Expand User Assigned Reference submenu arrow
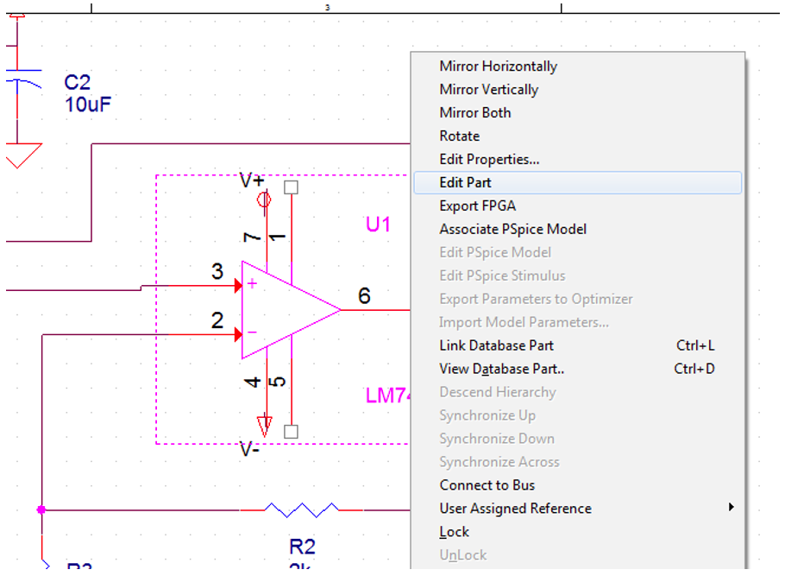The width and height of the screenshot is (785, 576). (x=731, y=508)
